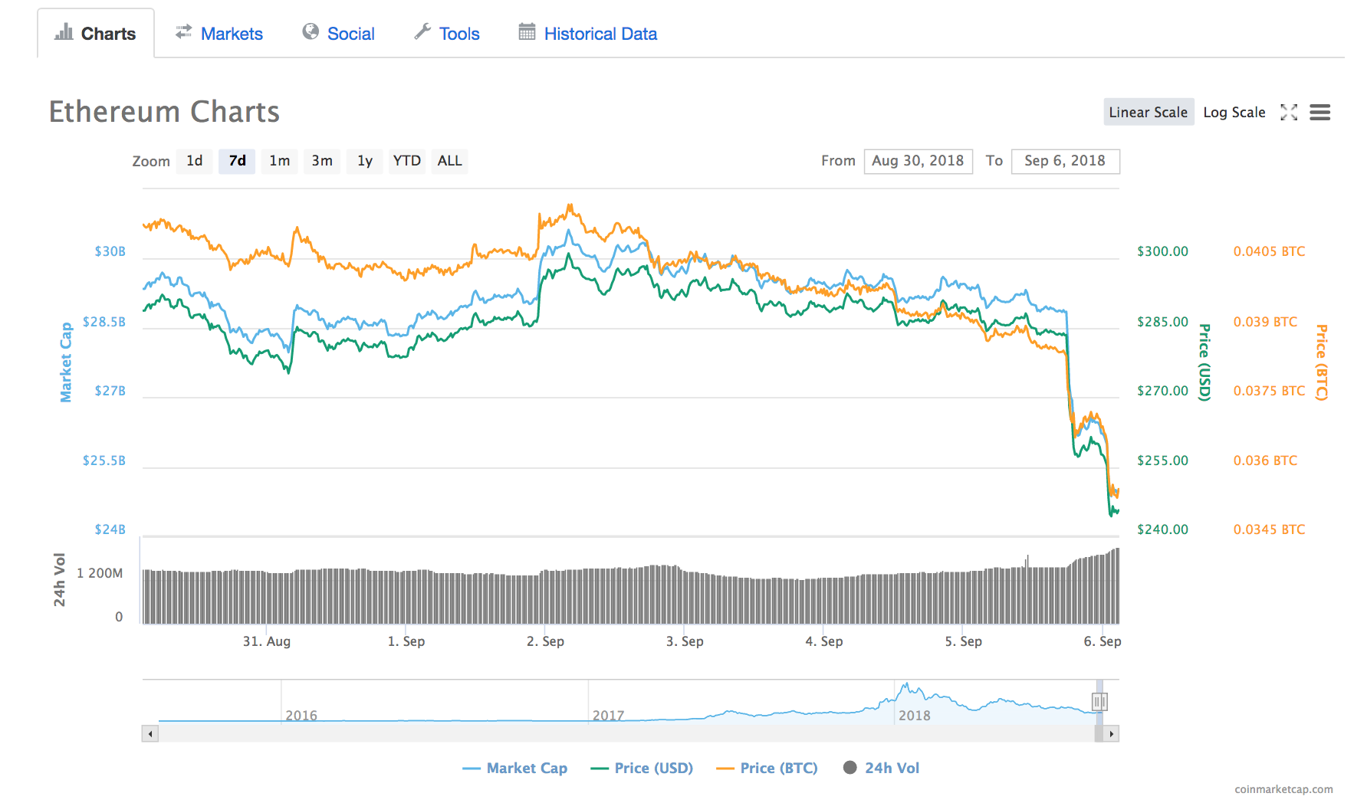Screen dimensions: 1354x803
Task: Click the '6. Sep' axis label
Action: 1103,641
